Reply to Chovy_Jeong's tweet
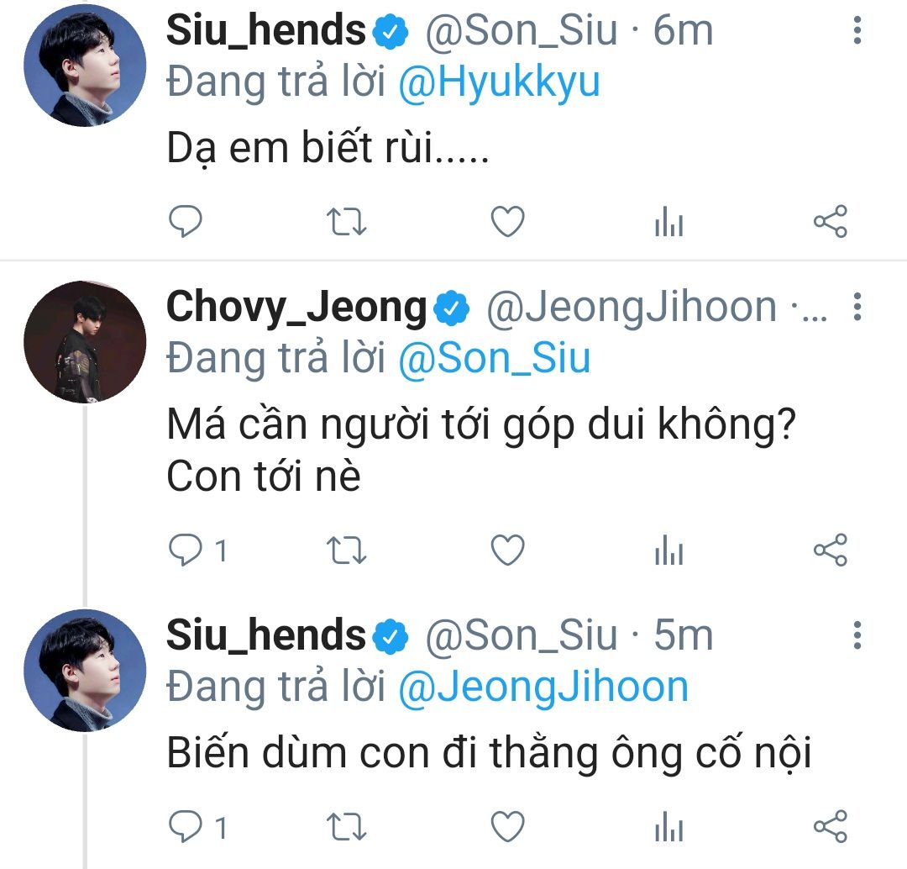This screenshot has height=869, width=907. point(185,551)
